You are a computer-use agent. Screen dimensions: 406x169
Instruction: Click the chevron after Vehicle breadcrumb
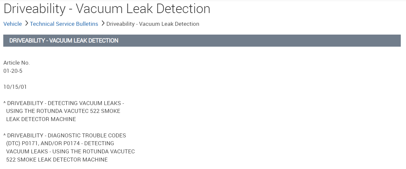point(26,23)
